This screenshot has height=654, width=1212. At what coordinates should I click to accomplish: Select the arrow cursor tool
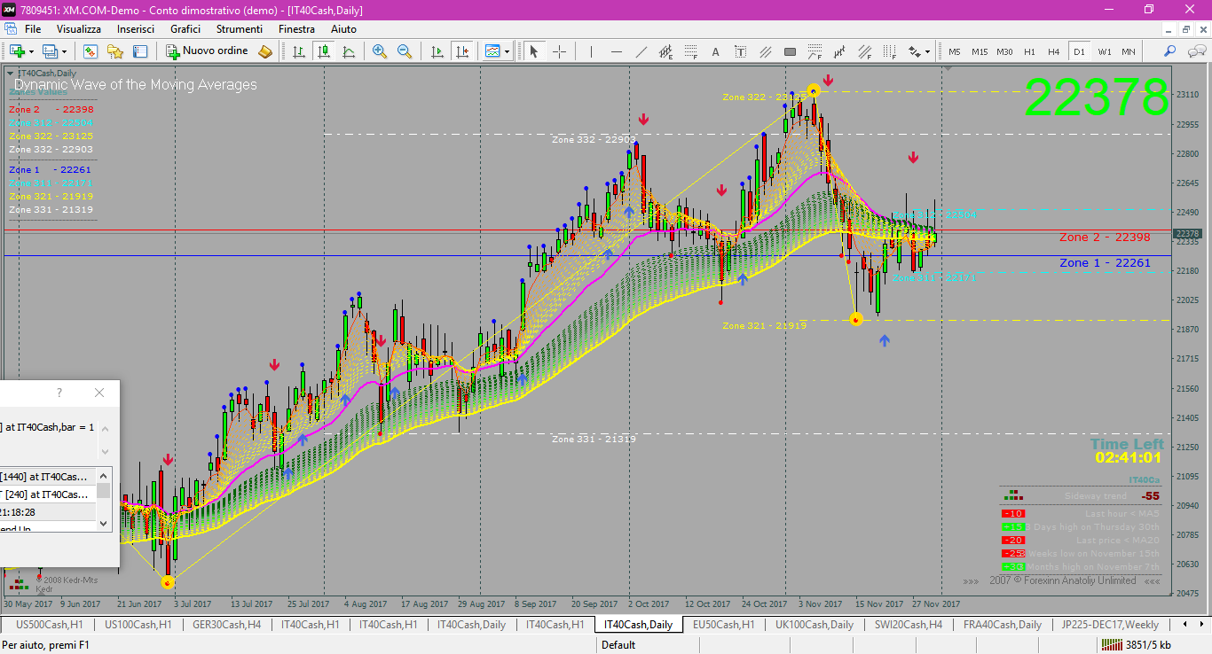534,51
